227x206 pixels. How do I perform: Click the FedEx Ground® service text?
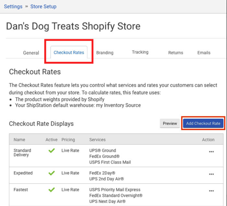(104, 156)
